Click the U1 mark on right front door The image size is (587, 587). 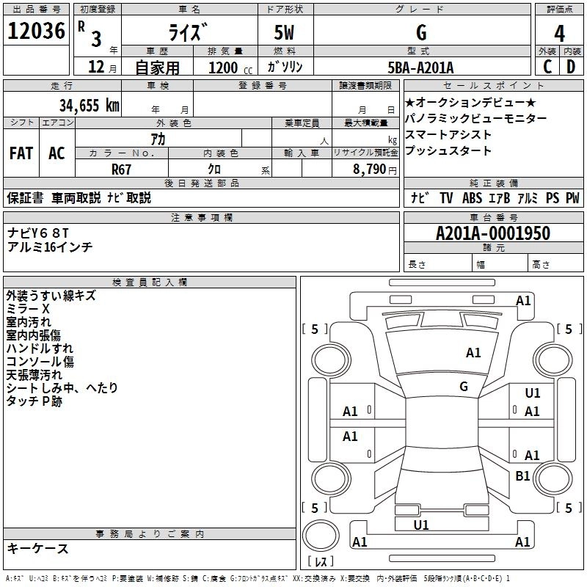533,393
